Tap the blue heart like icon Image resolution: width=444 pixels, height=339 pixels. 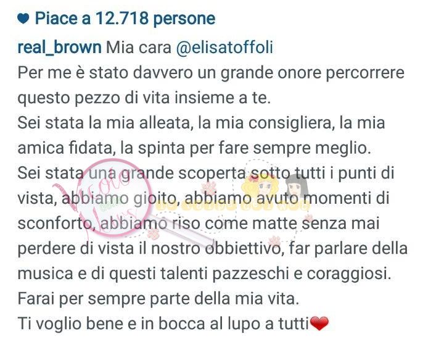[23, 19]
